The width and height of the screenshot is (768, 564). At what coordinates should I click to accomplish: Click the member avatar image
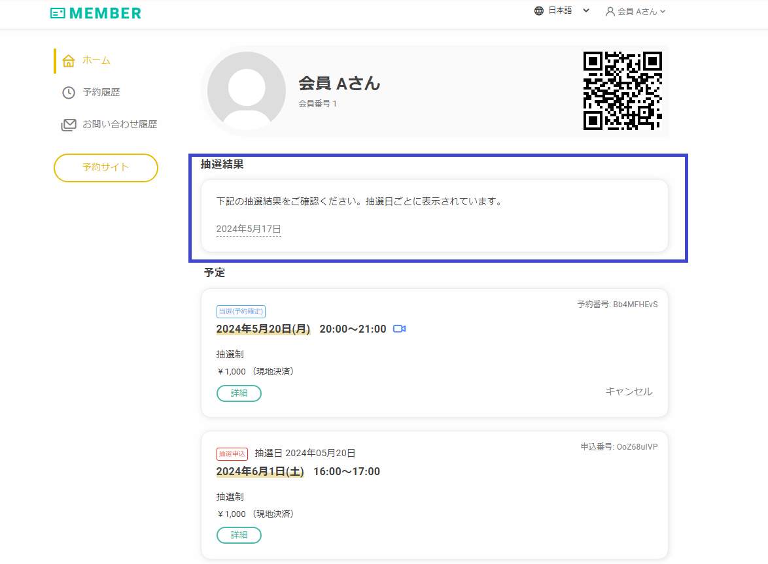pyautogui.click(x=247, y=91)
